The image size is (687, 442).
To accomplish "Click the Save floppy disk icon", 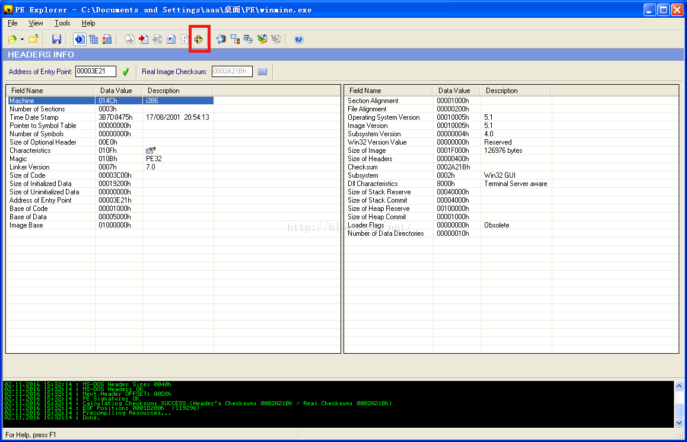I will click(56, 39).
